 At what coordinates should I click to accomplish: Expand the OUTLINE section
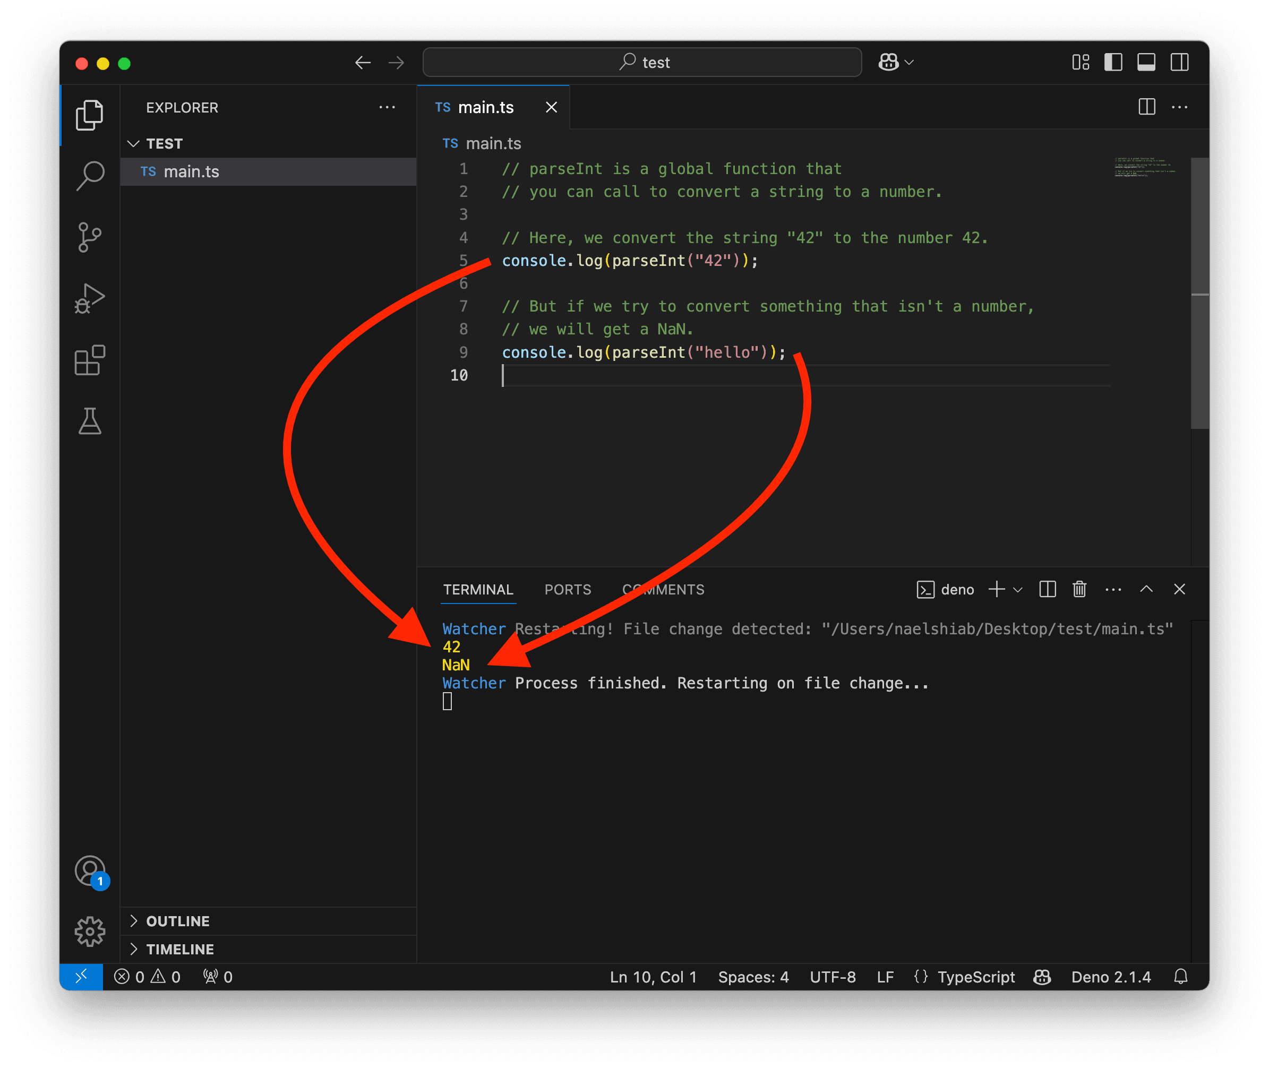(x=178, y=921)
